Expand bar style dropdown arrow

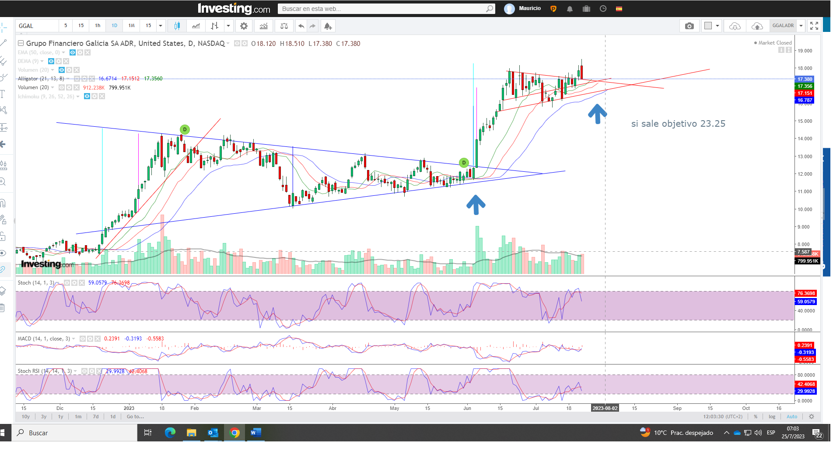coord(228,26)
